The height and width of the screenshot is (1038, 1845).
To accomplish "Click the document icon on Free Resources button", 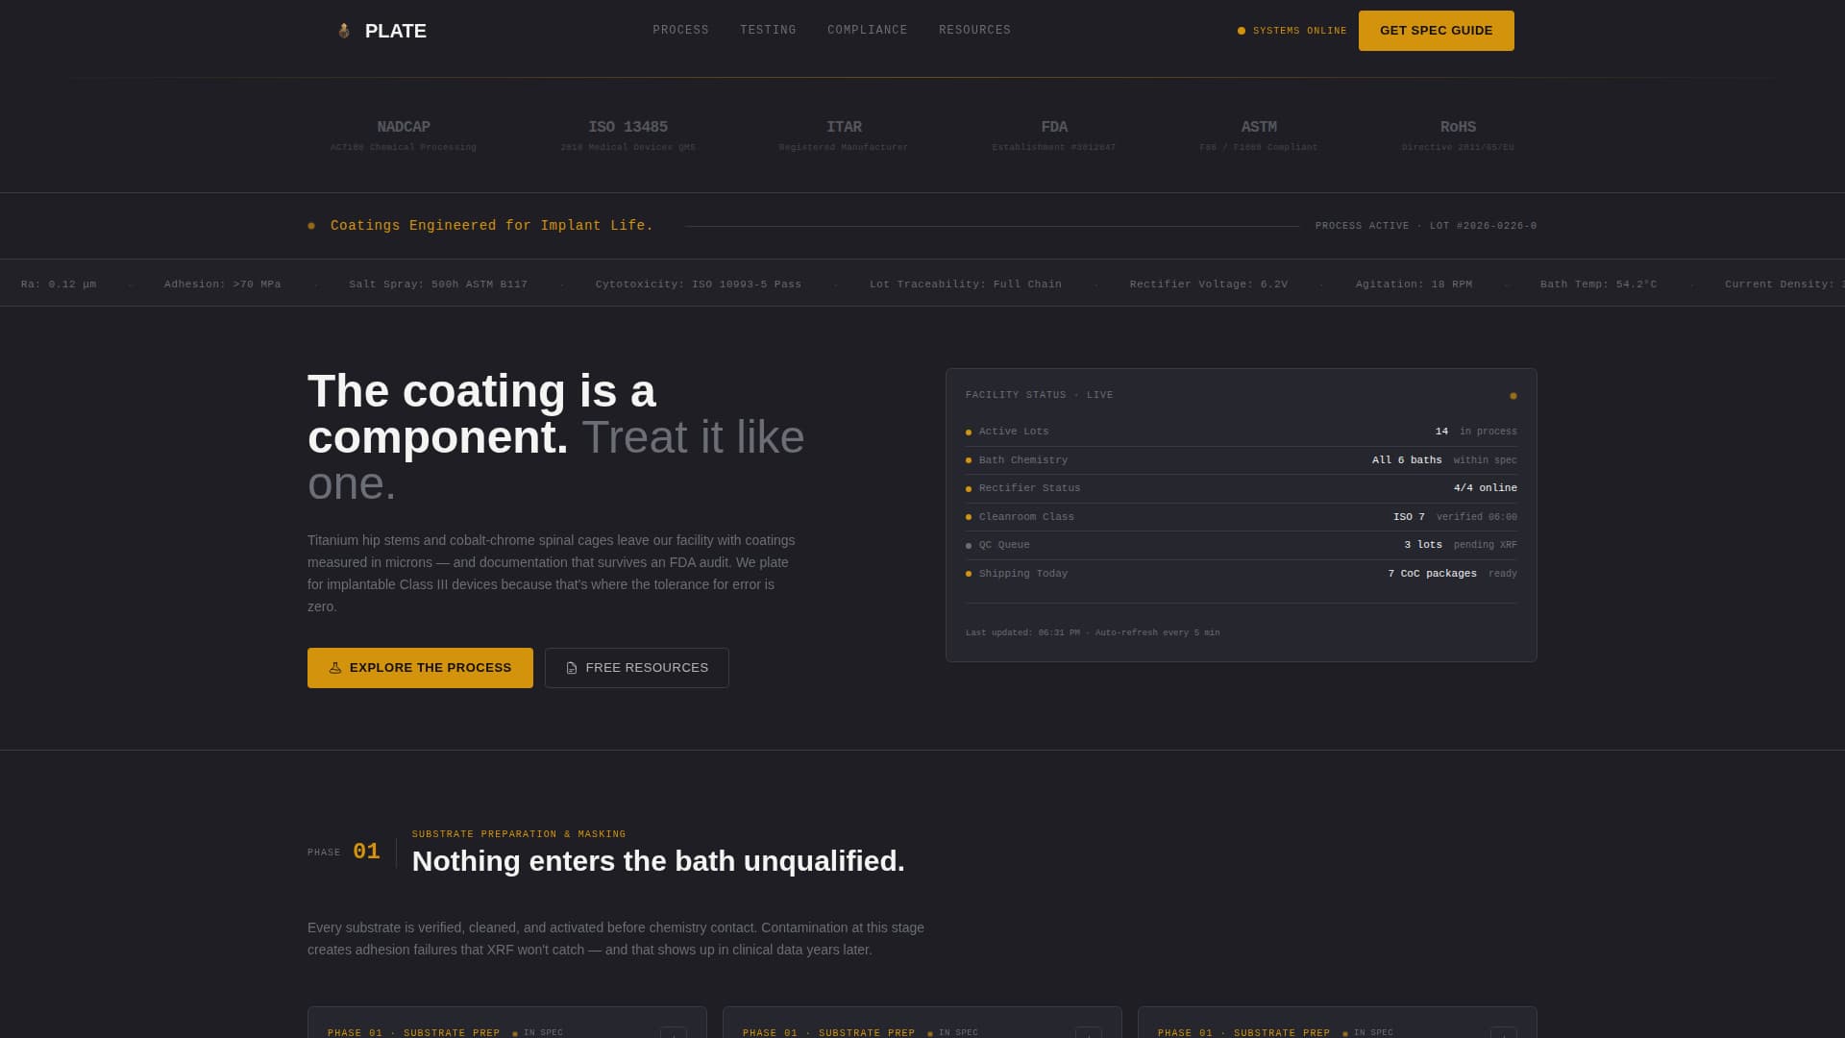I will pos(571,667).
